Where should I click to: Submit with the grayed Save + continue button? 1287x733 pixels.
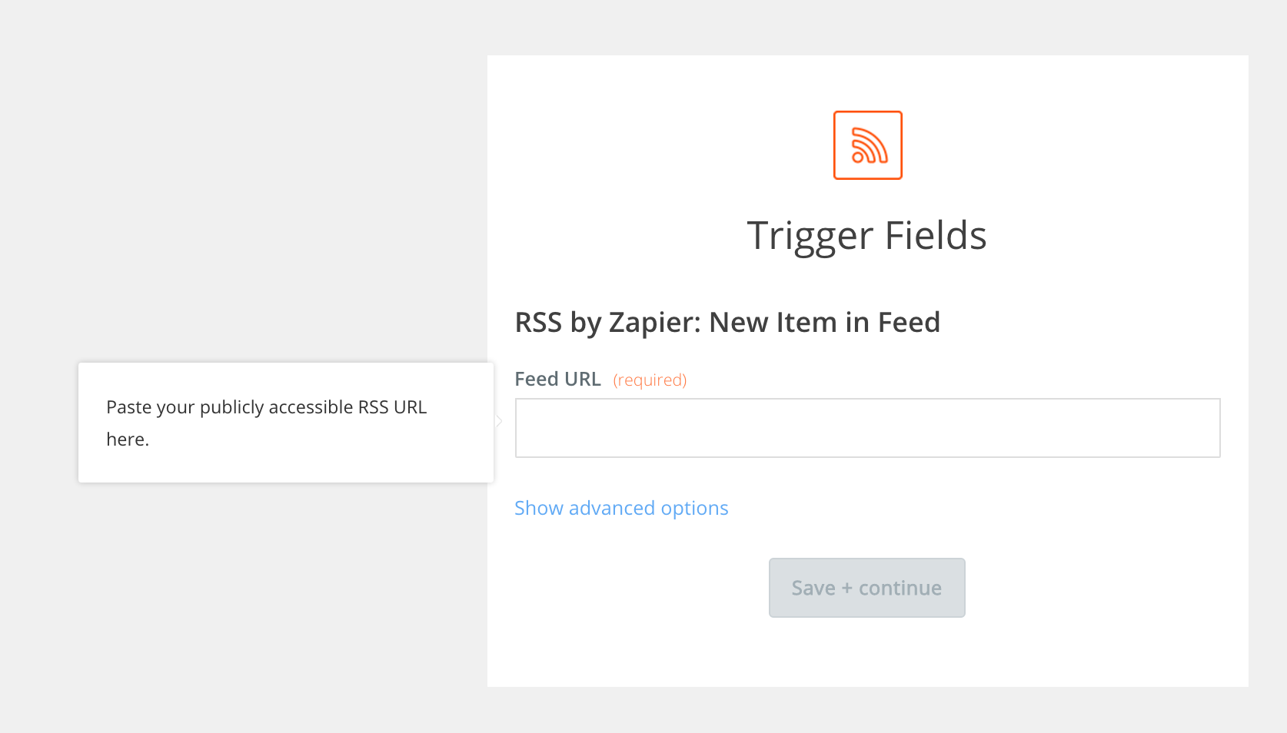coord(867,588)
